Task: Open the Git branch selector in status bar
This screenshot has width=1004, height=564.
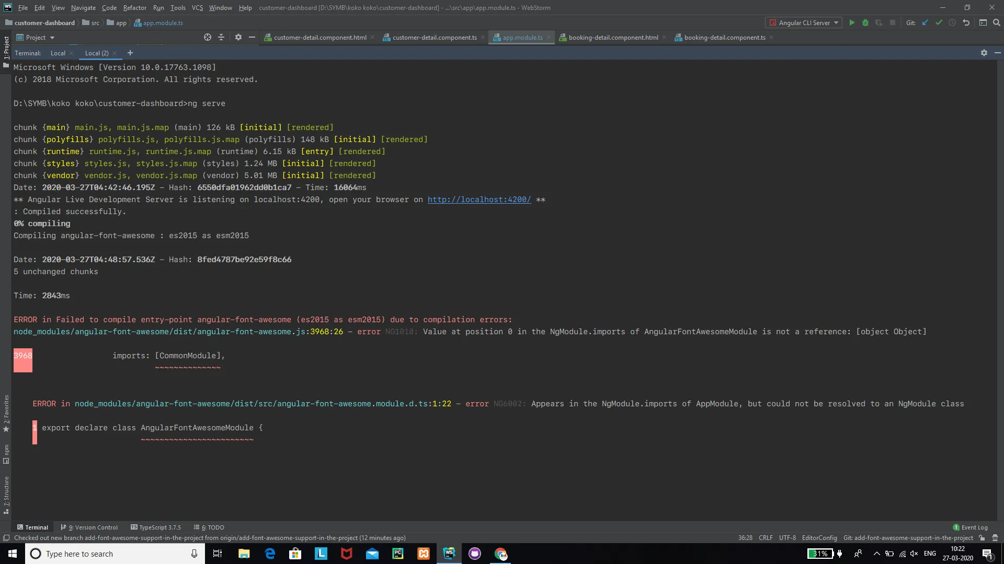Action: coord(908,538)
